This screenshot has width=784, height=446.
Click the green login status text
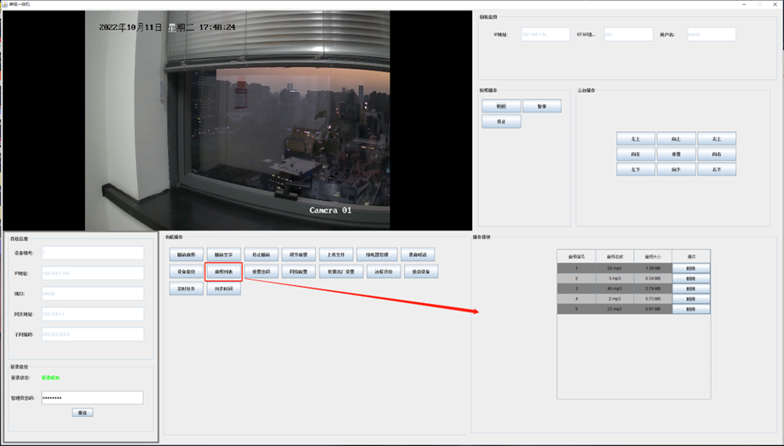(x=50, y=378)
